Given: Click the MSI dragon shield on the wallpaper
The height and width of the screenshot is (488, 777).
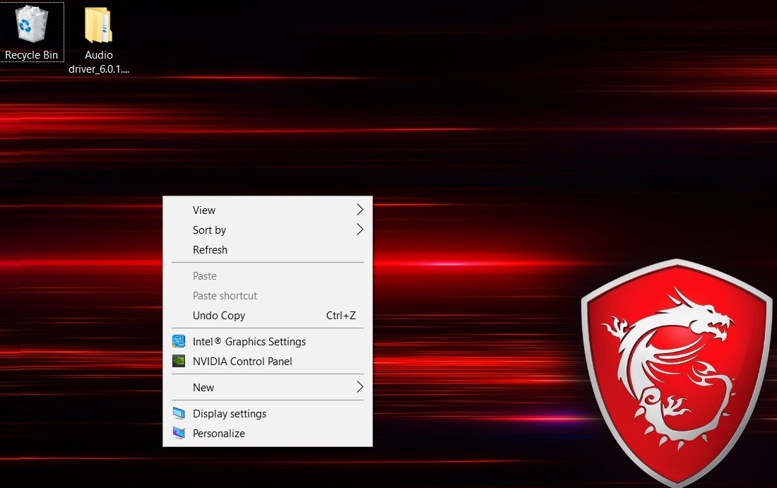Looking at the screenshot, I should click(x=675, y=367).
